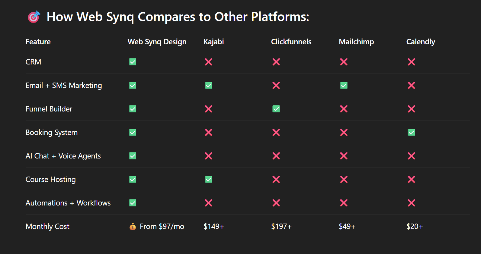Screen dimensions: 481x254
Task: Click Web Synq's checkmark for Funnel Builder
Action: coord(133,109)
